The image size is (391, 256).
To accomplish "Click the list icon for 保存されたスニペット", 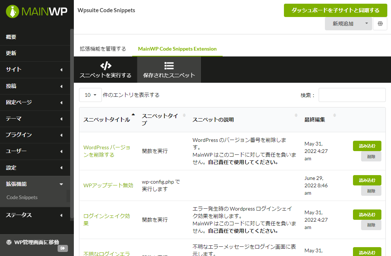I will click(x=169, y=66).
